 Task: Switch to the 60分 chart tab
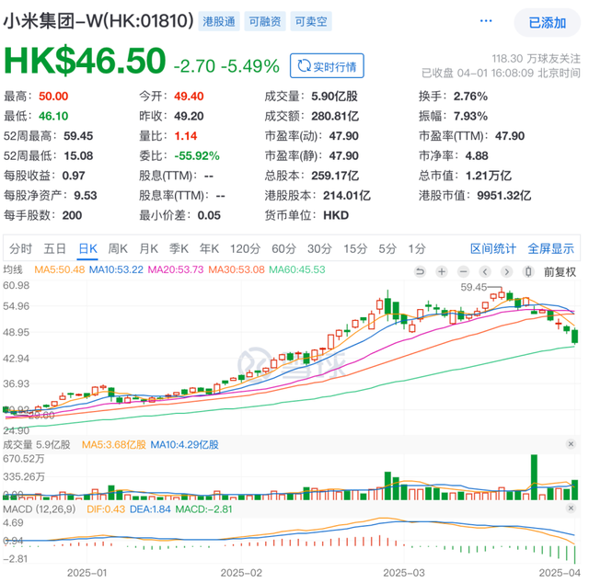284,248
